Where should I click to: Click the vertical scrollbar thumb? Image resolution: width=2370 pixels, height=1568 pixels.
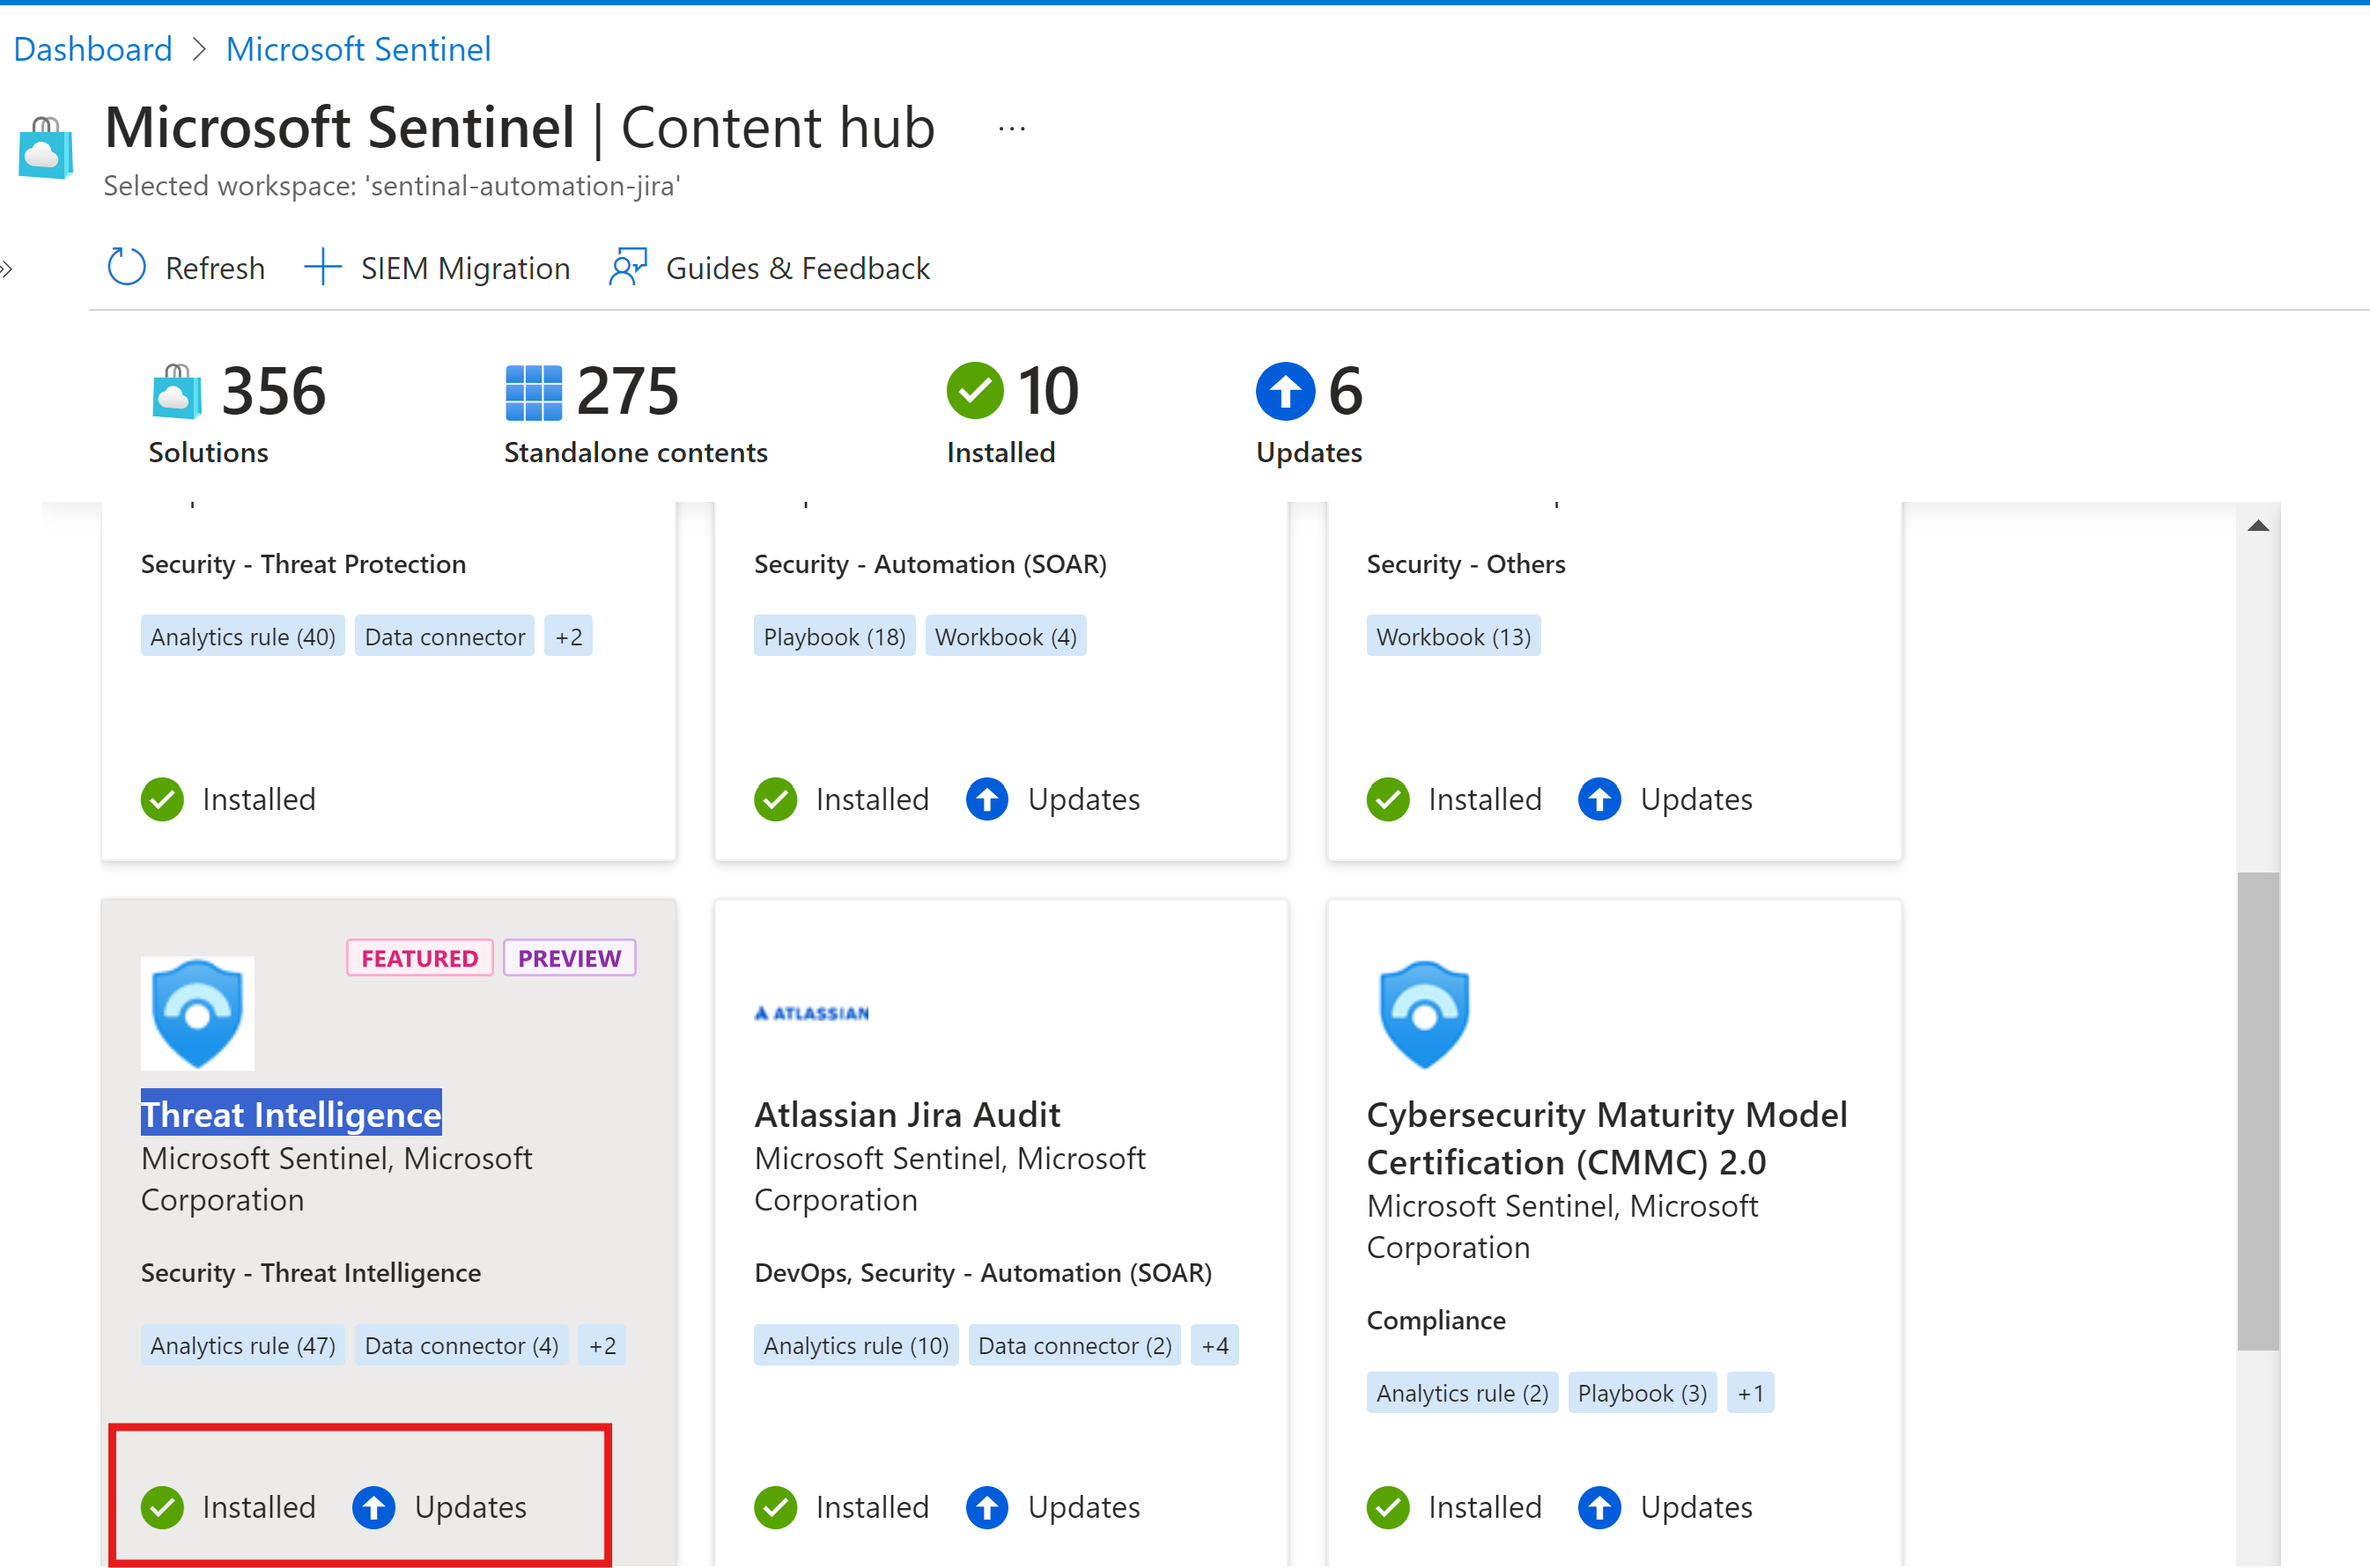[x=2258, y=1111]
